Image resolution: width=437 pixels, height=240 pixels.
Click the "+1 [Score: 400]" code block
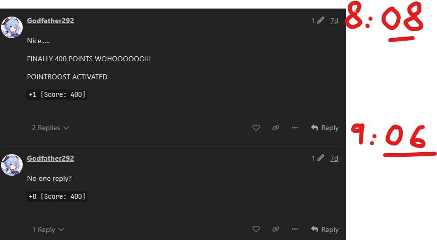(x=57, y=95)
